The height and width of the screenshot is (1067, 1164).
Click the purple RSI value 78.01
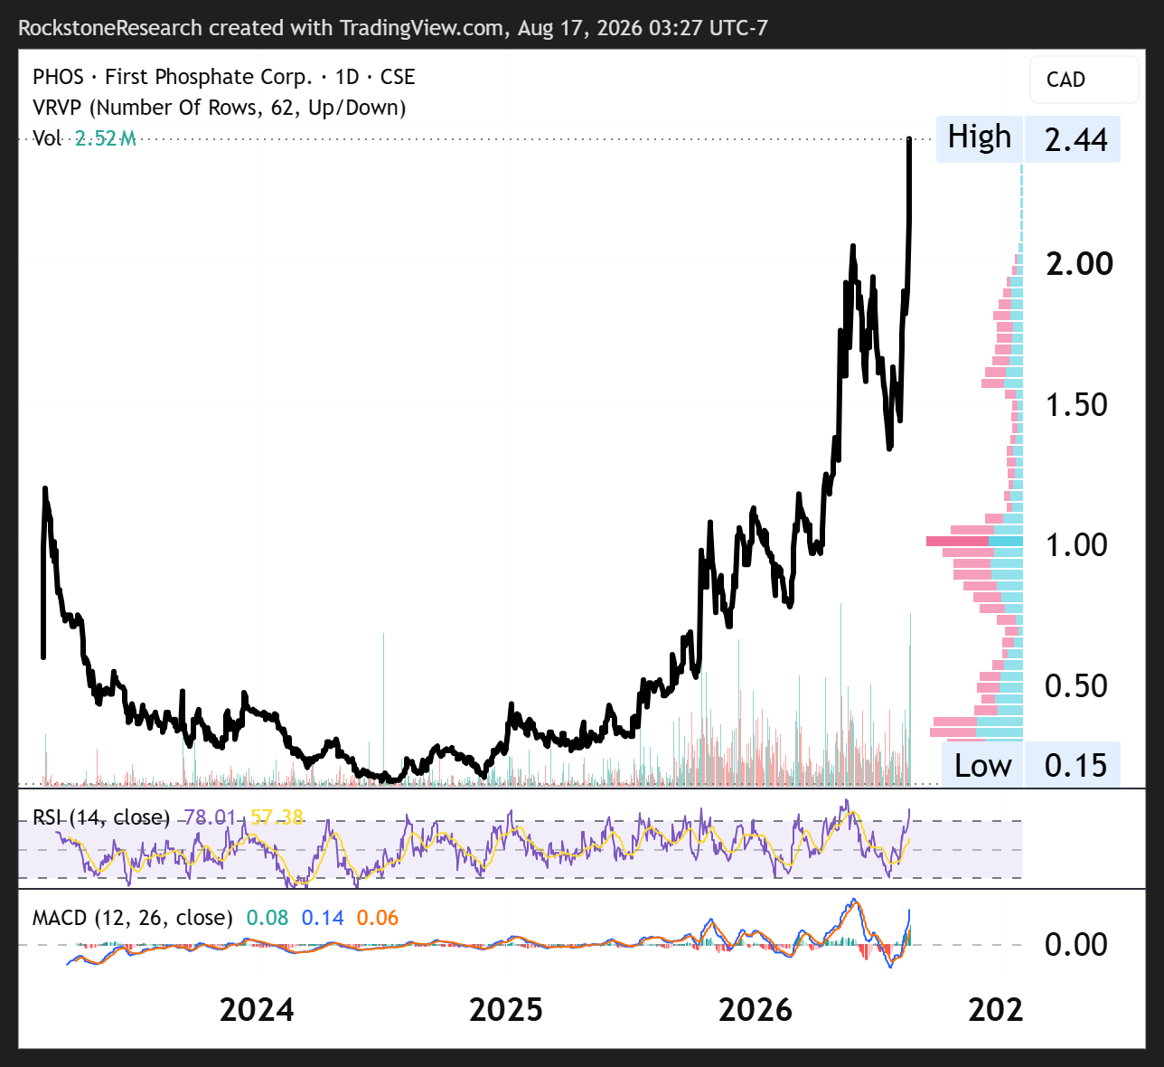210,817
